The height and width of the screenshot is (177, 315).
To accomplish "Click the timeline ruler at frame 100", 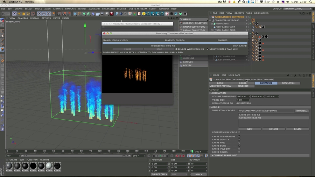I will pos(100,151).
